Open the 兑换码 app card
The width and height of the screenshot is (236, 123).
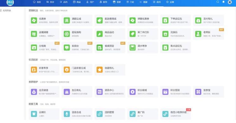tap(175, 34)
